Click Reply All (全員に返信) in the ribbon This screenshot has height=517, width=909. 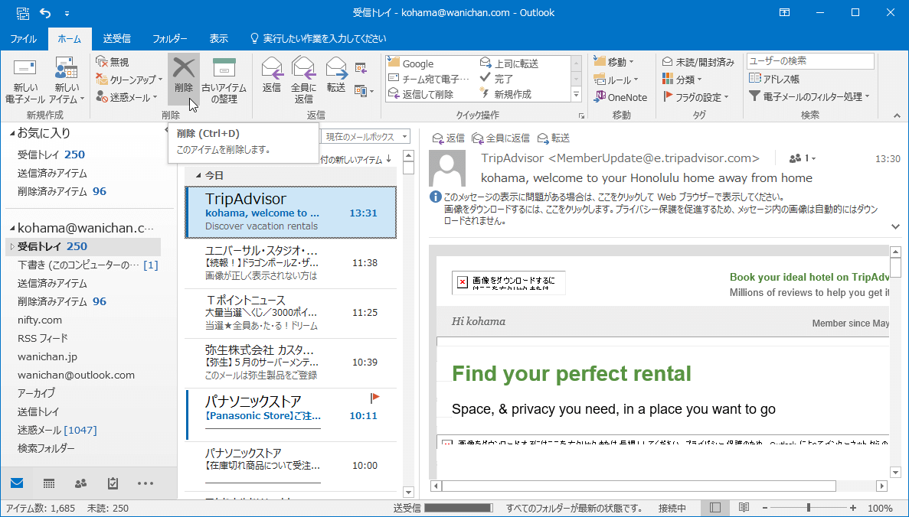click(303, 80)
